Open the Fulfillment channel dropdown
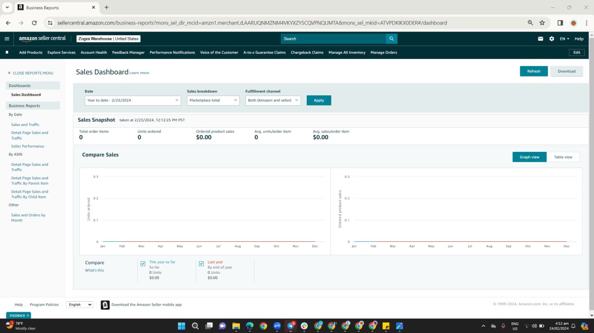Screen dimensions: 594x333 pyautogui.click(x=273, y=100)
